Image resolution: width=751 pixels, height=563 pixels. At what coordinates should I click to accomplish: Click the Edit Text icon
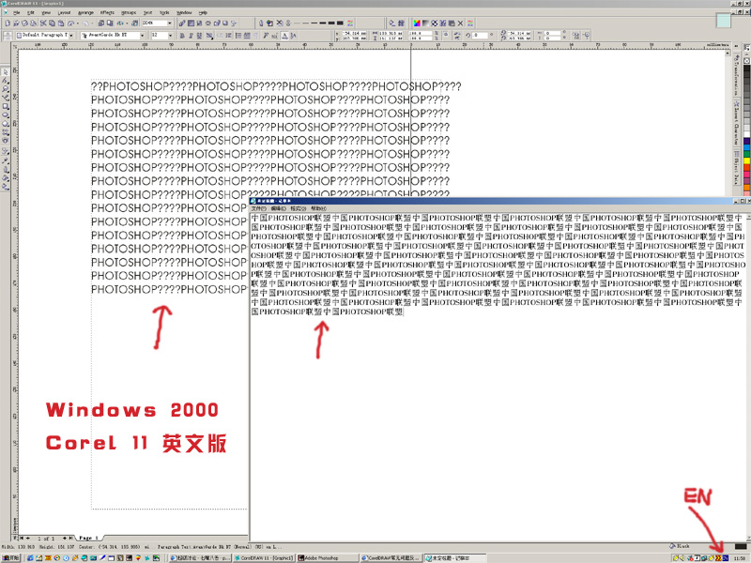[x=275, y=36]
